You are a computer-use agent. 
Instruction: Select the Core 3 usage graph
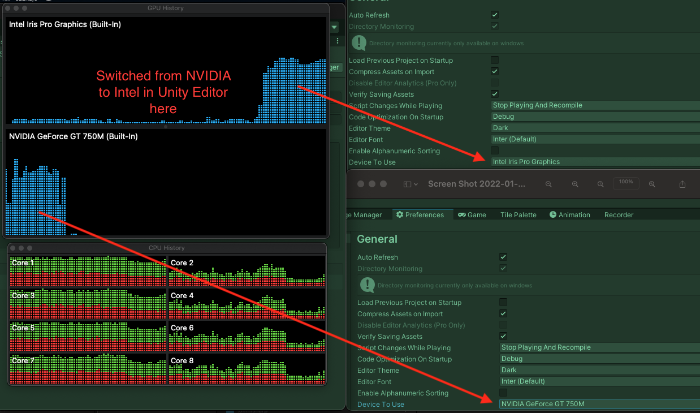click(x=88, y=304)
